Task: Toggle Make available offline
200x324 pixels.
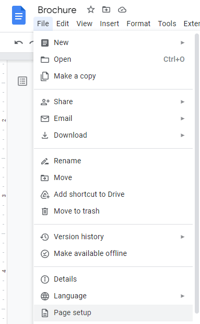Action: [x=113, y=253]
